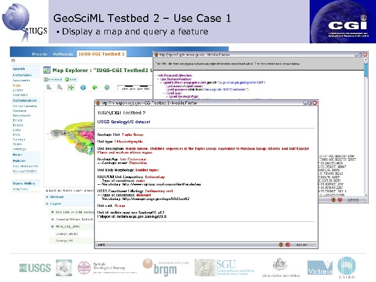
Task: Expand the Abstract section
Action: point(47,197)
